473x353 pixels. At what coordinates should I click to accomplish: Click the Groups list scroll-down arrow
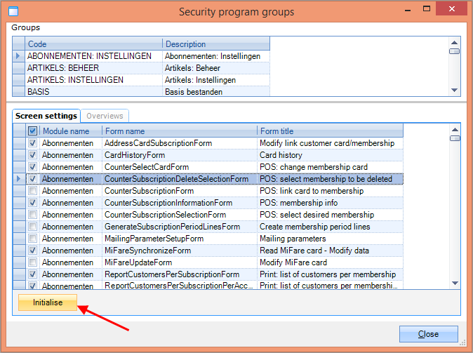(454, 90)
